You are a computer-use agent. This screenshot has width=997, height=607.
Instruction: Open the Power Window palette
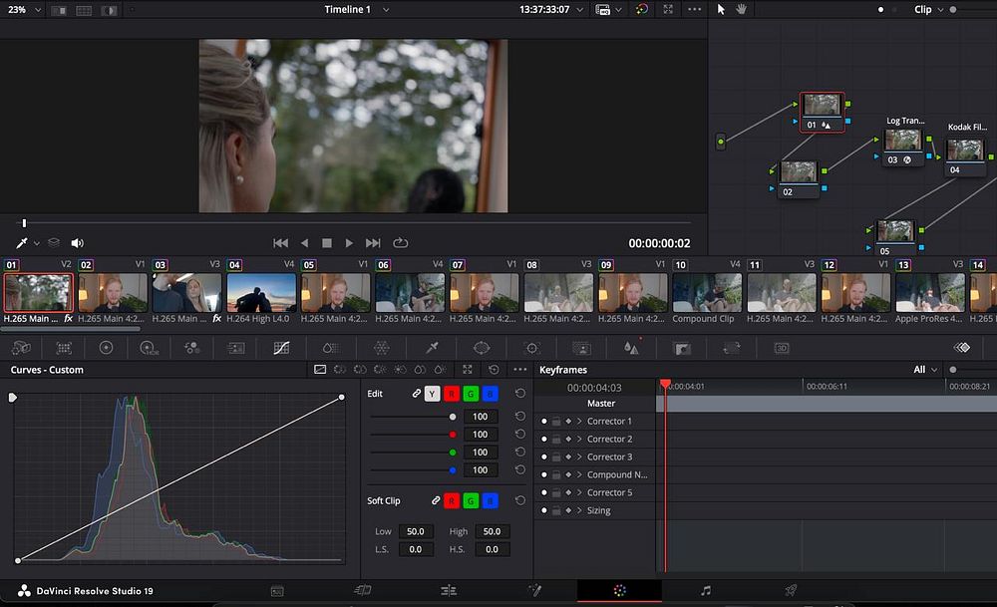tap(482, 348)
